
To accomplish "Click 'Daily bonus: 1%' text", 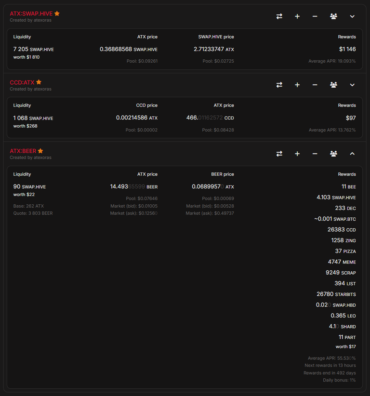I will 339,380.
